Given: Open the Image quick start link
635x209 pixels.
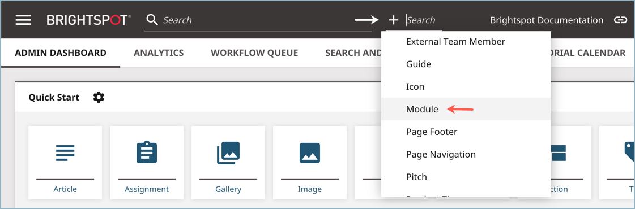Looking at the screenshot, I should pyautogui.click(x=310, y=189).
